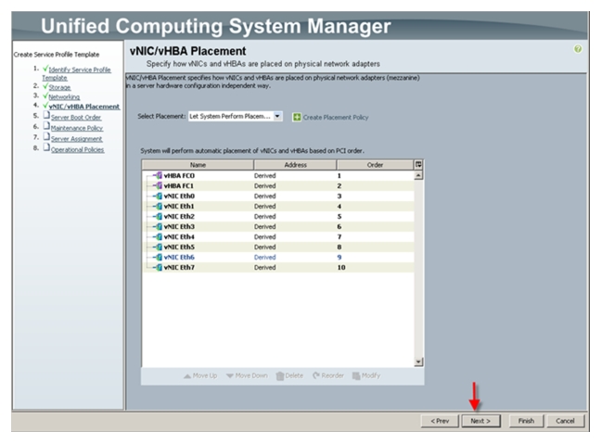602x444 pixels.
Task: Click the vNIC Eth3 adapter icon
Action: click(x=159, y=226)
